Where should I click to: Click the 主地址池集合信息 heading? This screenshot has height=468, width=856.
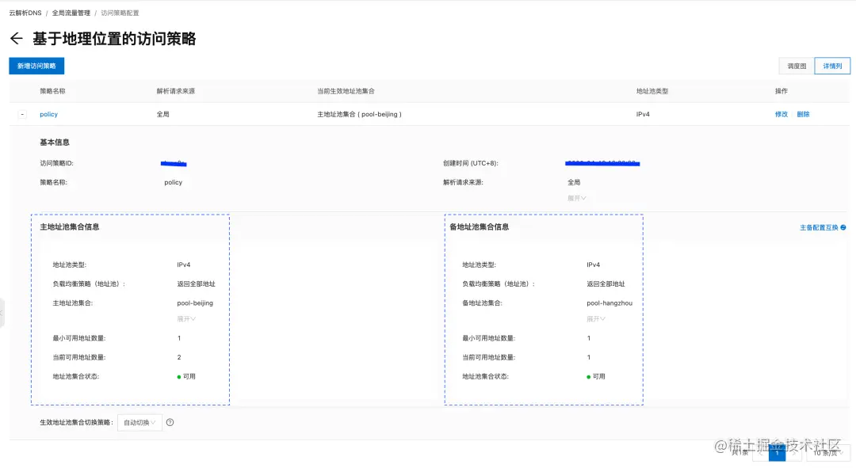click(x=69, y=227)
